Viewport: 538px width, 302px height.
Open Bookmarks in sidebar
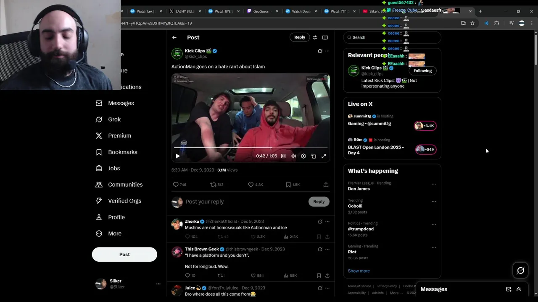(116, 152)
